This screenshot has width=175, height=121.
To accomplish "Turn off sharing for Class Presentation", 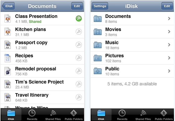I will click(79, 19).
